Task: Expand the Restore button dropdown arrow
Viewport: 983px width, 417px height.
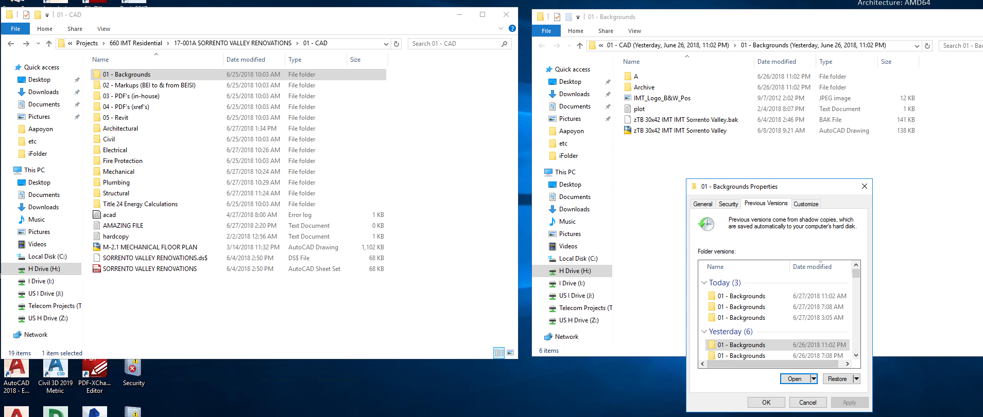Action: click(856, 379)
